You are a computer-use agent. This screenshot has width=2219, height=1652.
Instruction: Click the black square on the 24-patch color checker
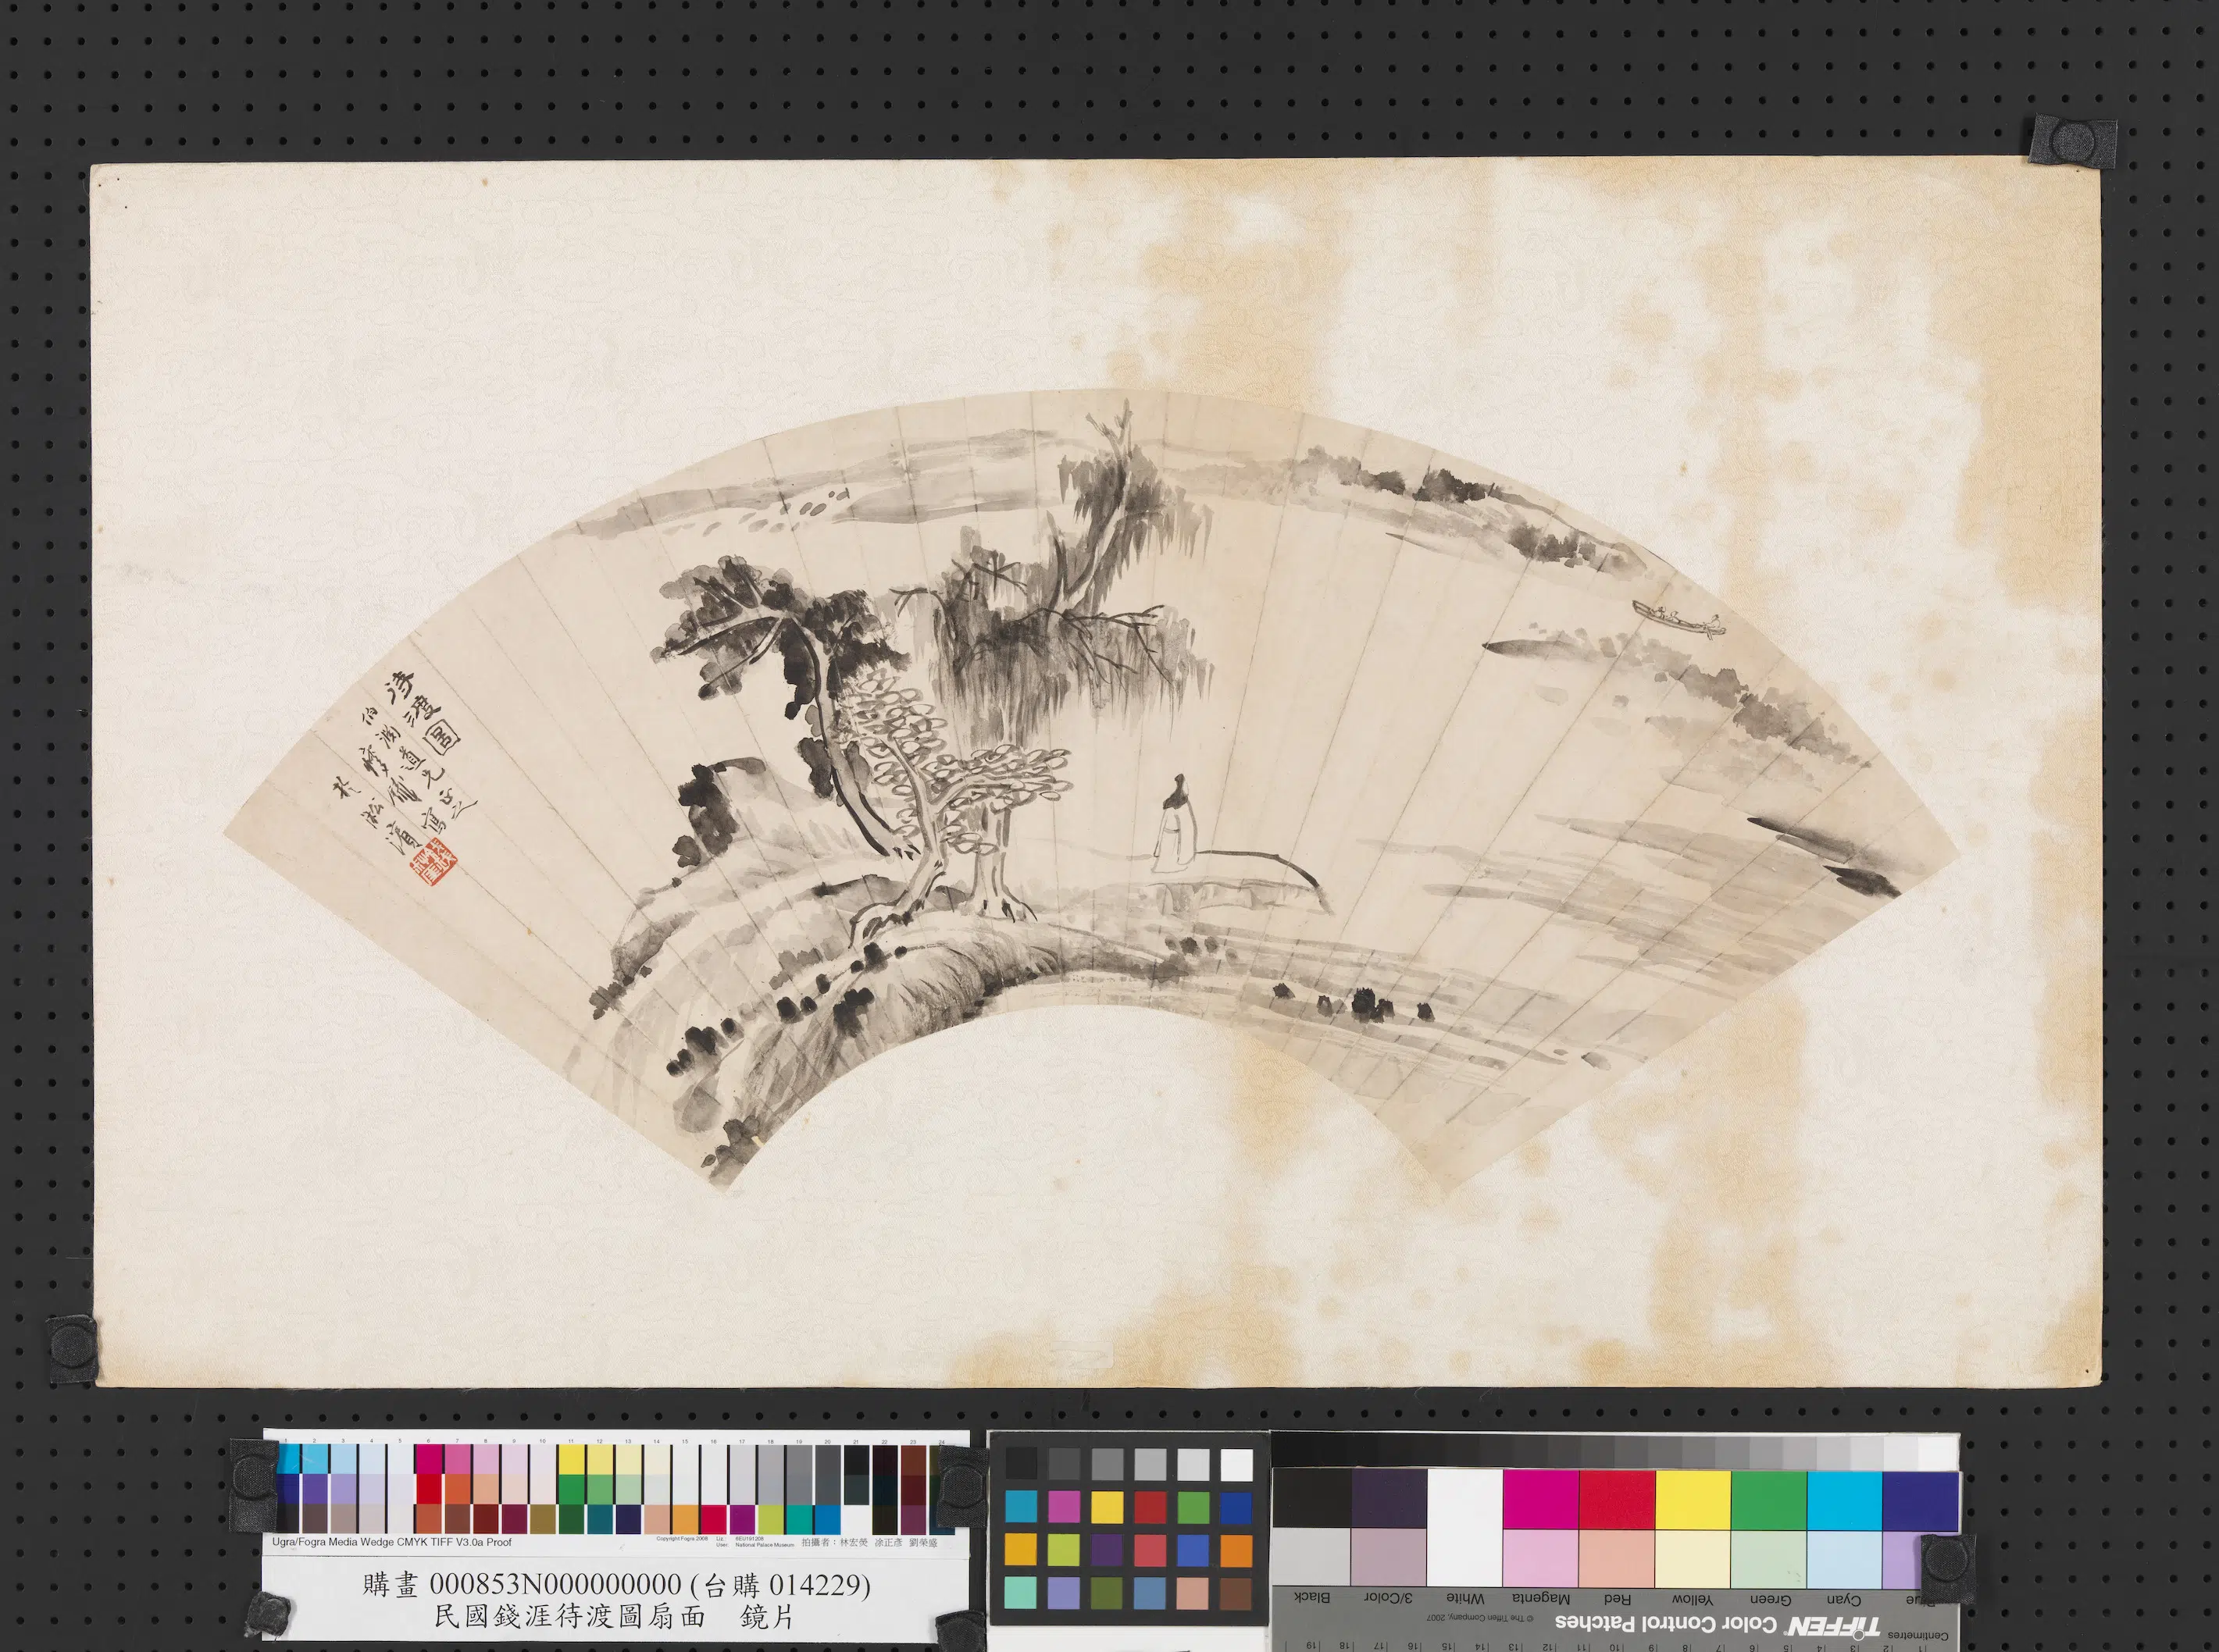pos(1022,1464)
